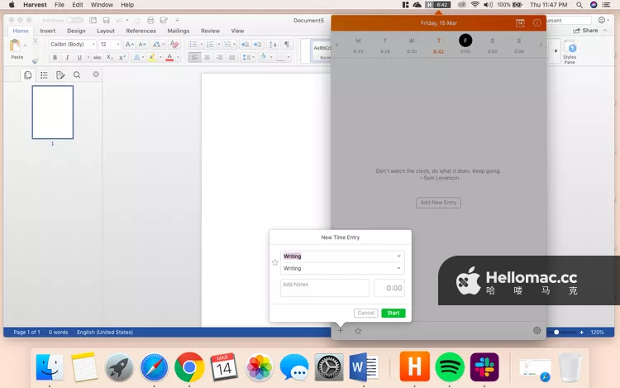Click the Add Notes text field
The image size is (620, 388).
[324, 287]
